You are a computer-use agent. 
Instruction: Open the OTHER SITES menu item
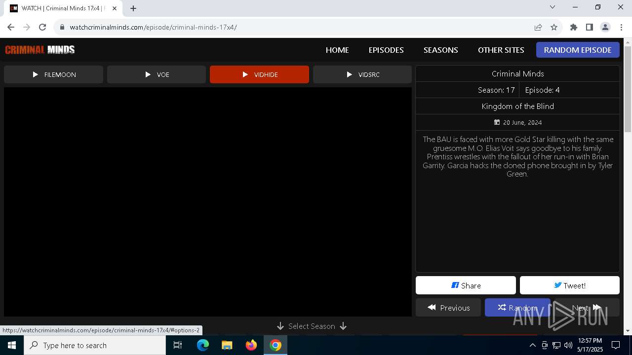pos(501,50)
